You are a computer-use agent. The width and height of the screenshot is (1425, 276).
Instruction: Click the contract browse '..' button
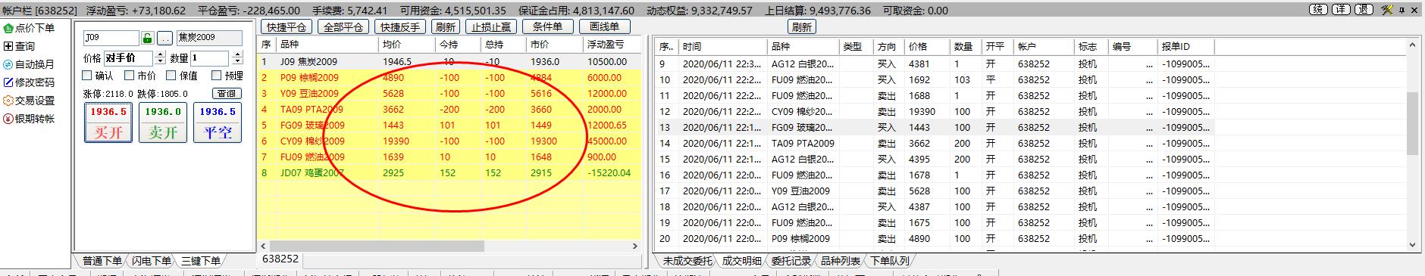[x=164, y=38]
